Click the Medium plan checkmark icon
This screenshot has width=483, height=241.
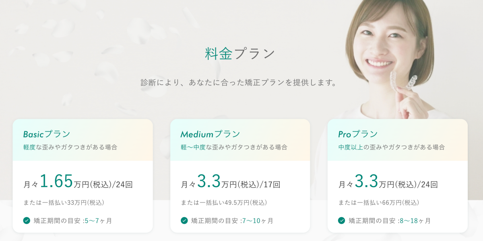tap(184, 221)
